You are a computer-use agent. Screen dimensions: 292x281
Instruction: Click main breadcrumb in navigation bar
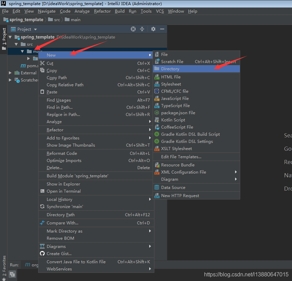click(x=73, y=19)
